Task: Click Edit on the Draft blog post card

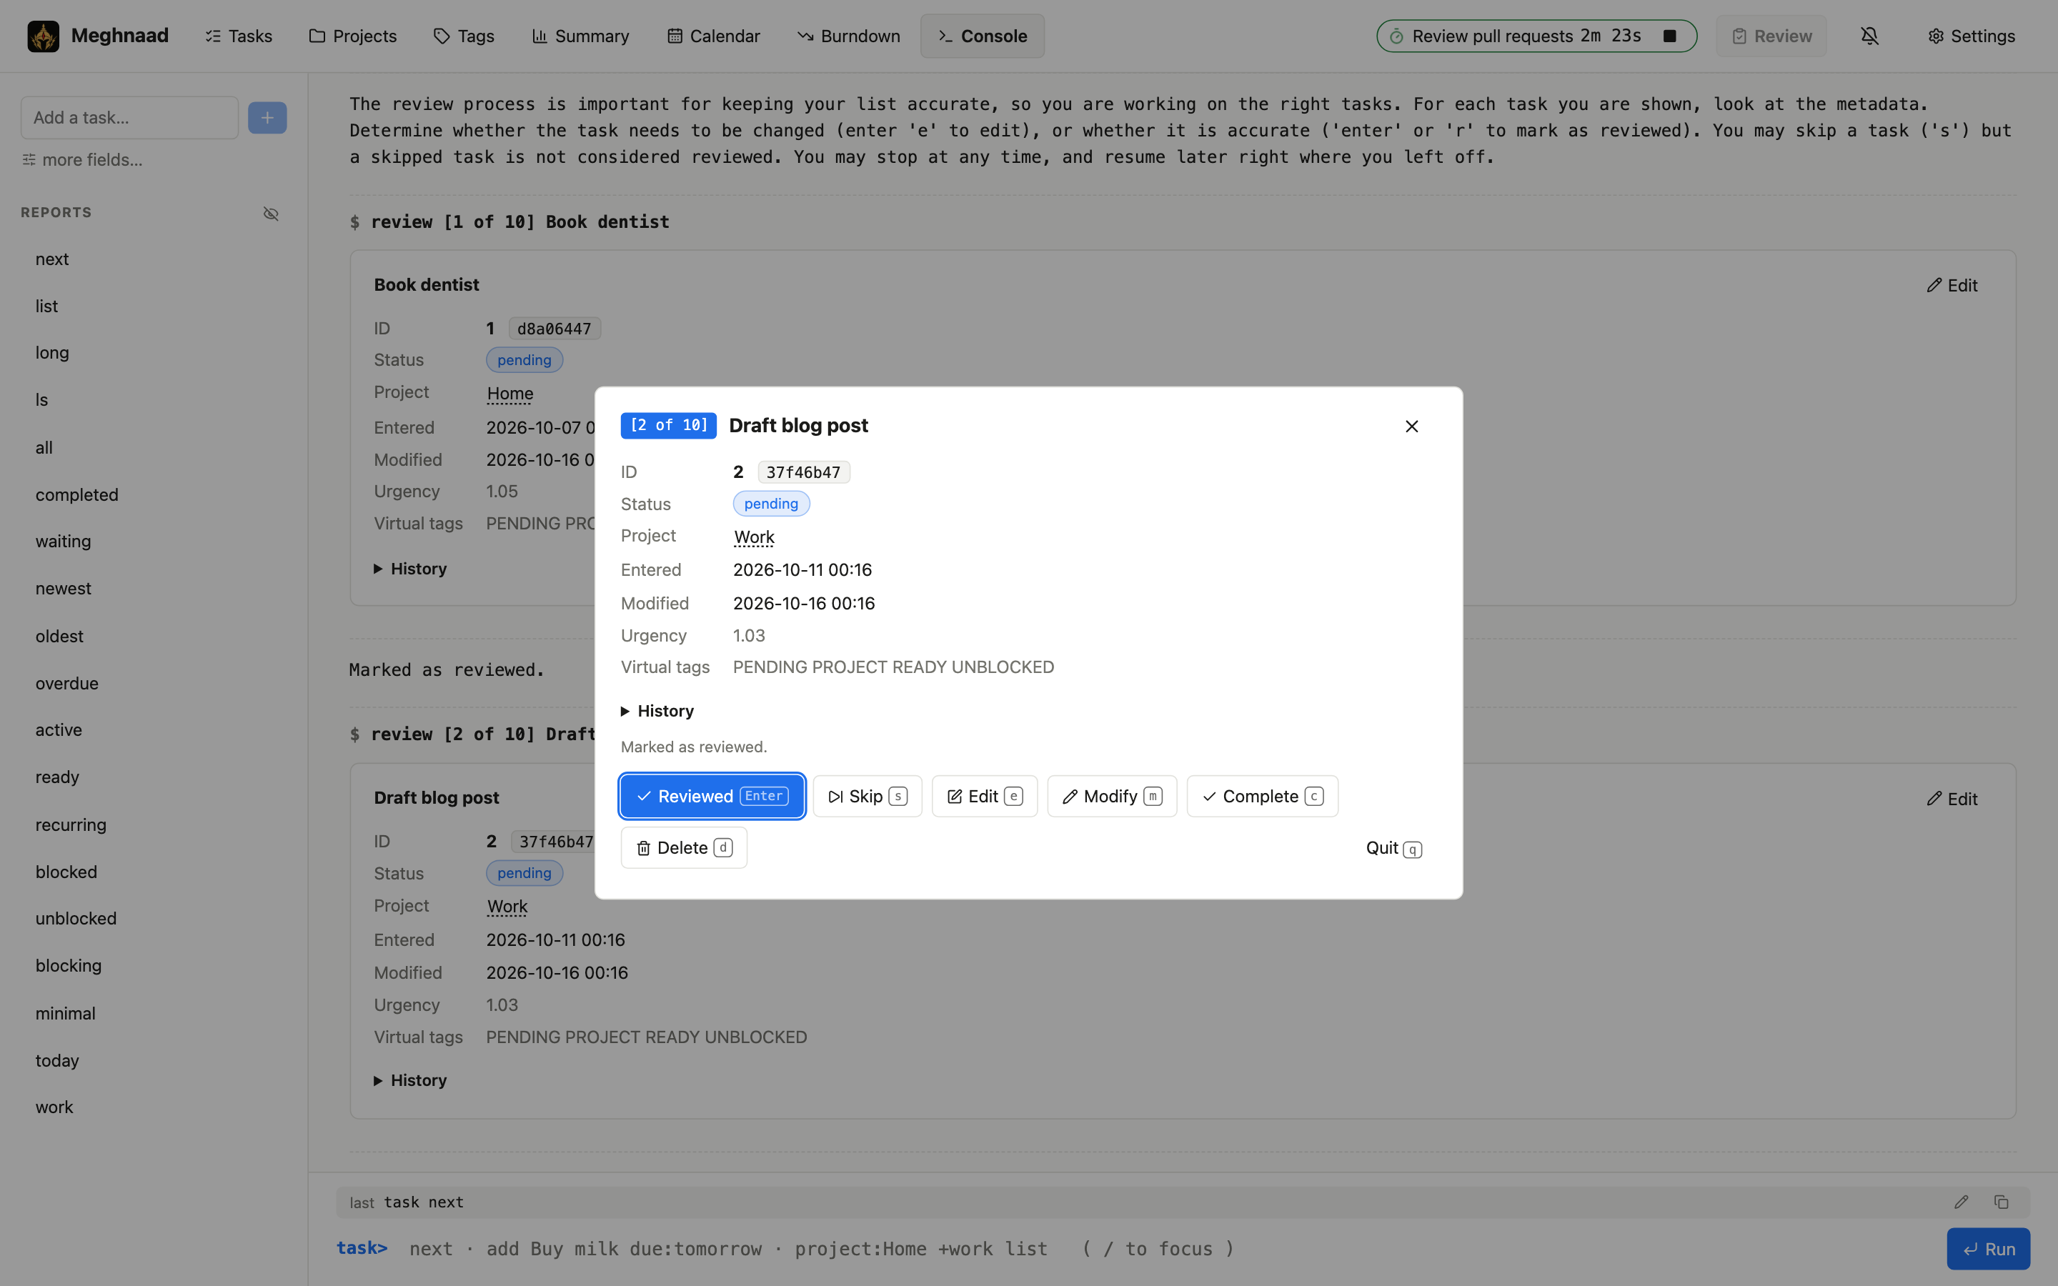Action: (1952, 799)
